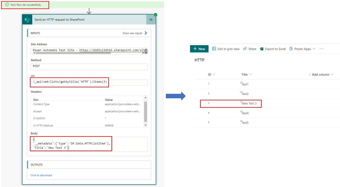Click the Uri input field
Image resolution: width=340 pixels, height=187 pixels.
[x=89, y=82]
